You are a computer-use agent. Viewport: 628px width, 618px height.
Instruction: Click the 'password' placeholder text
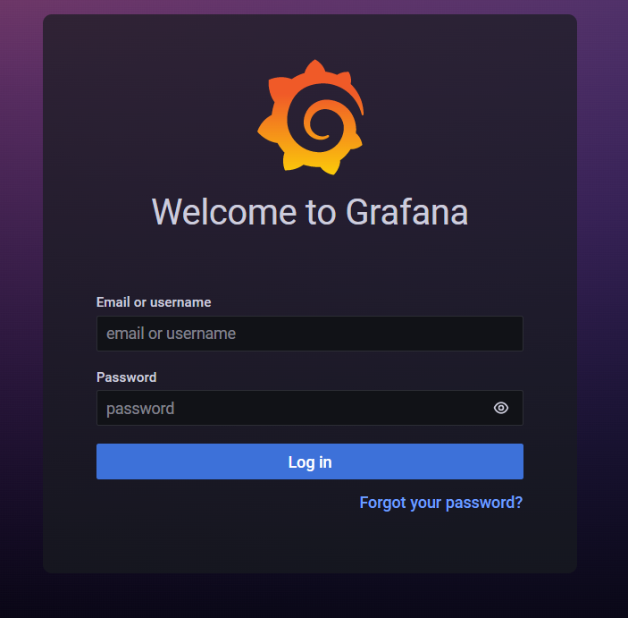tap(140, 409)
